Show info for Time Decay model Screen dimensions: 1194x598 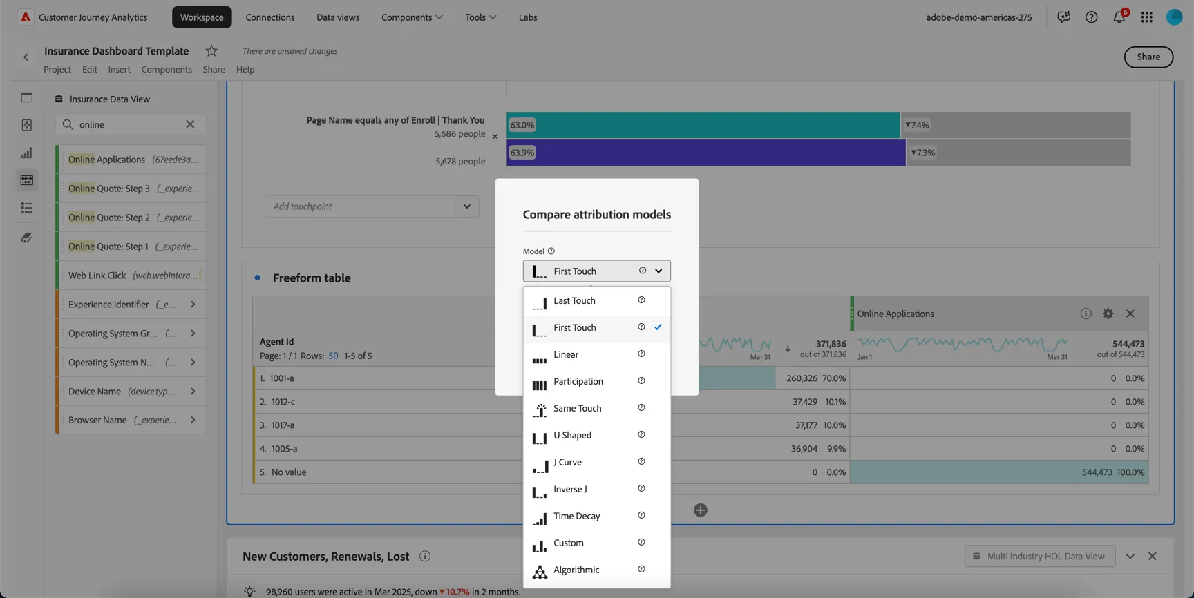pos(641,516)
